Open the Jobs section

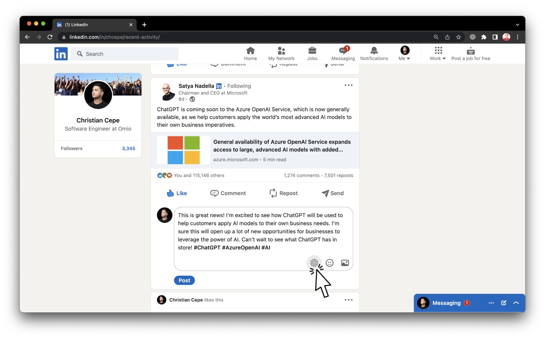312,54
